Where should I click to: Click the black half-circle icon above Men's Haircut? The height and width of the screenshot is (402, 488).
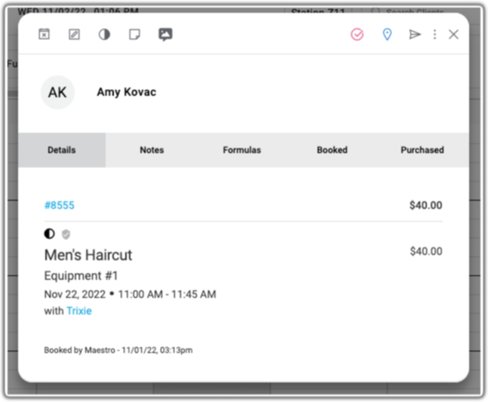[x=50, y=234]
